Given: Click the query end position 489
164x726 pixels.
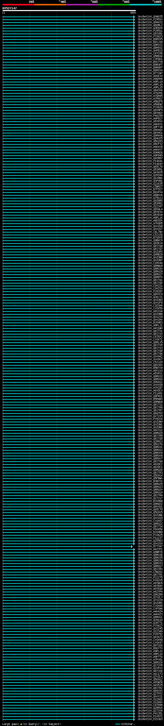Looking at the screenshot, I should [132, 13].
